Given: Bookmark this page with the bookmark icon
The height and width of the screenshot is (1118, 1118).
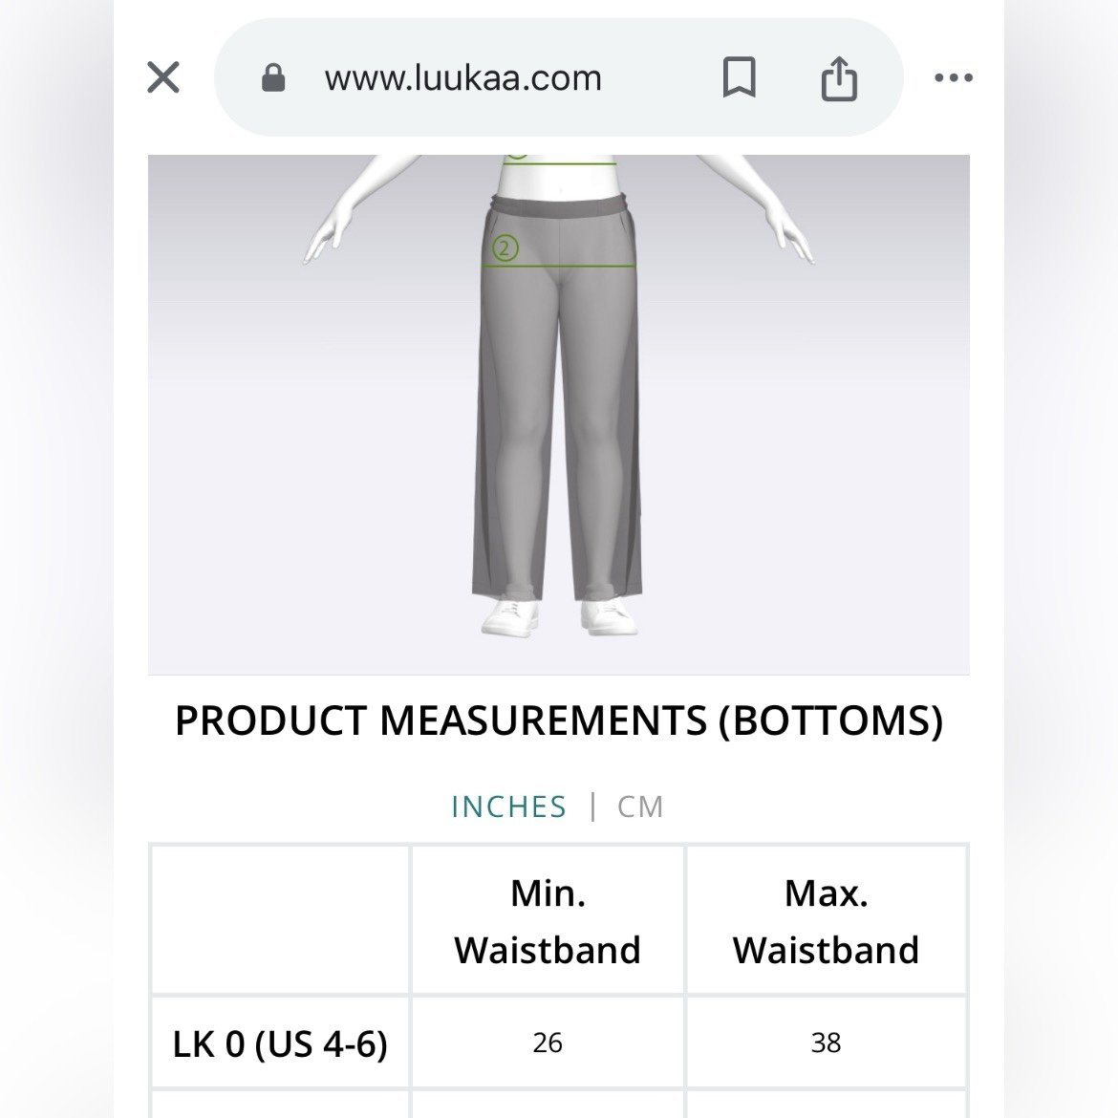Looking at the screenshot, I should pos(740,77).
